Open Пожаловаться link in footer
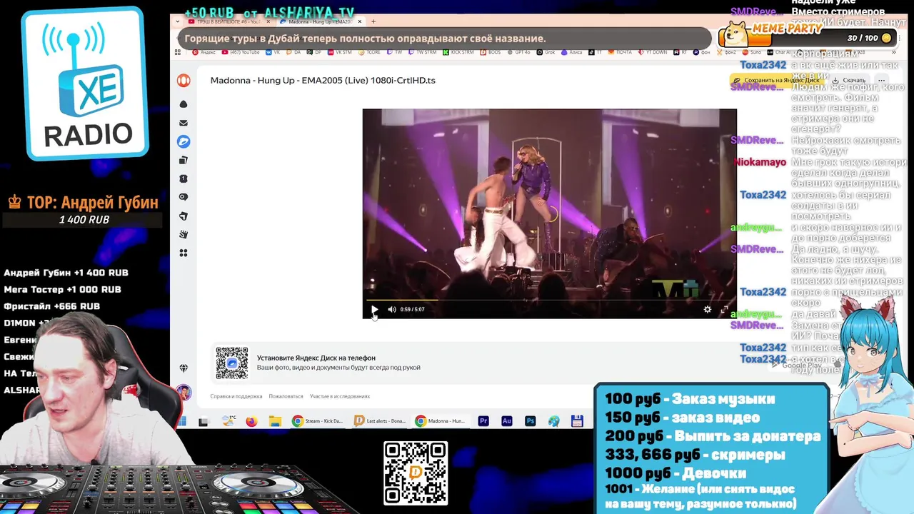 point(286,396)
